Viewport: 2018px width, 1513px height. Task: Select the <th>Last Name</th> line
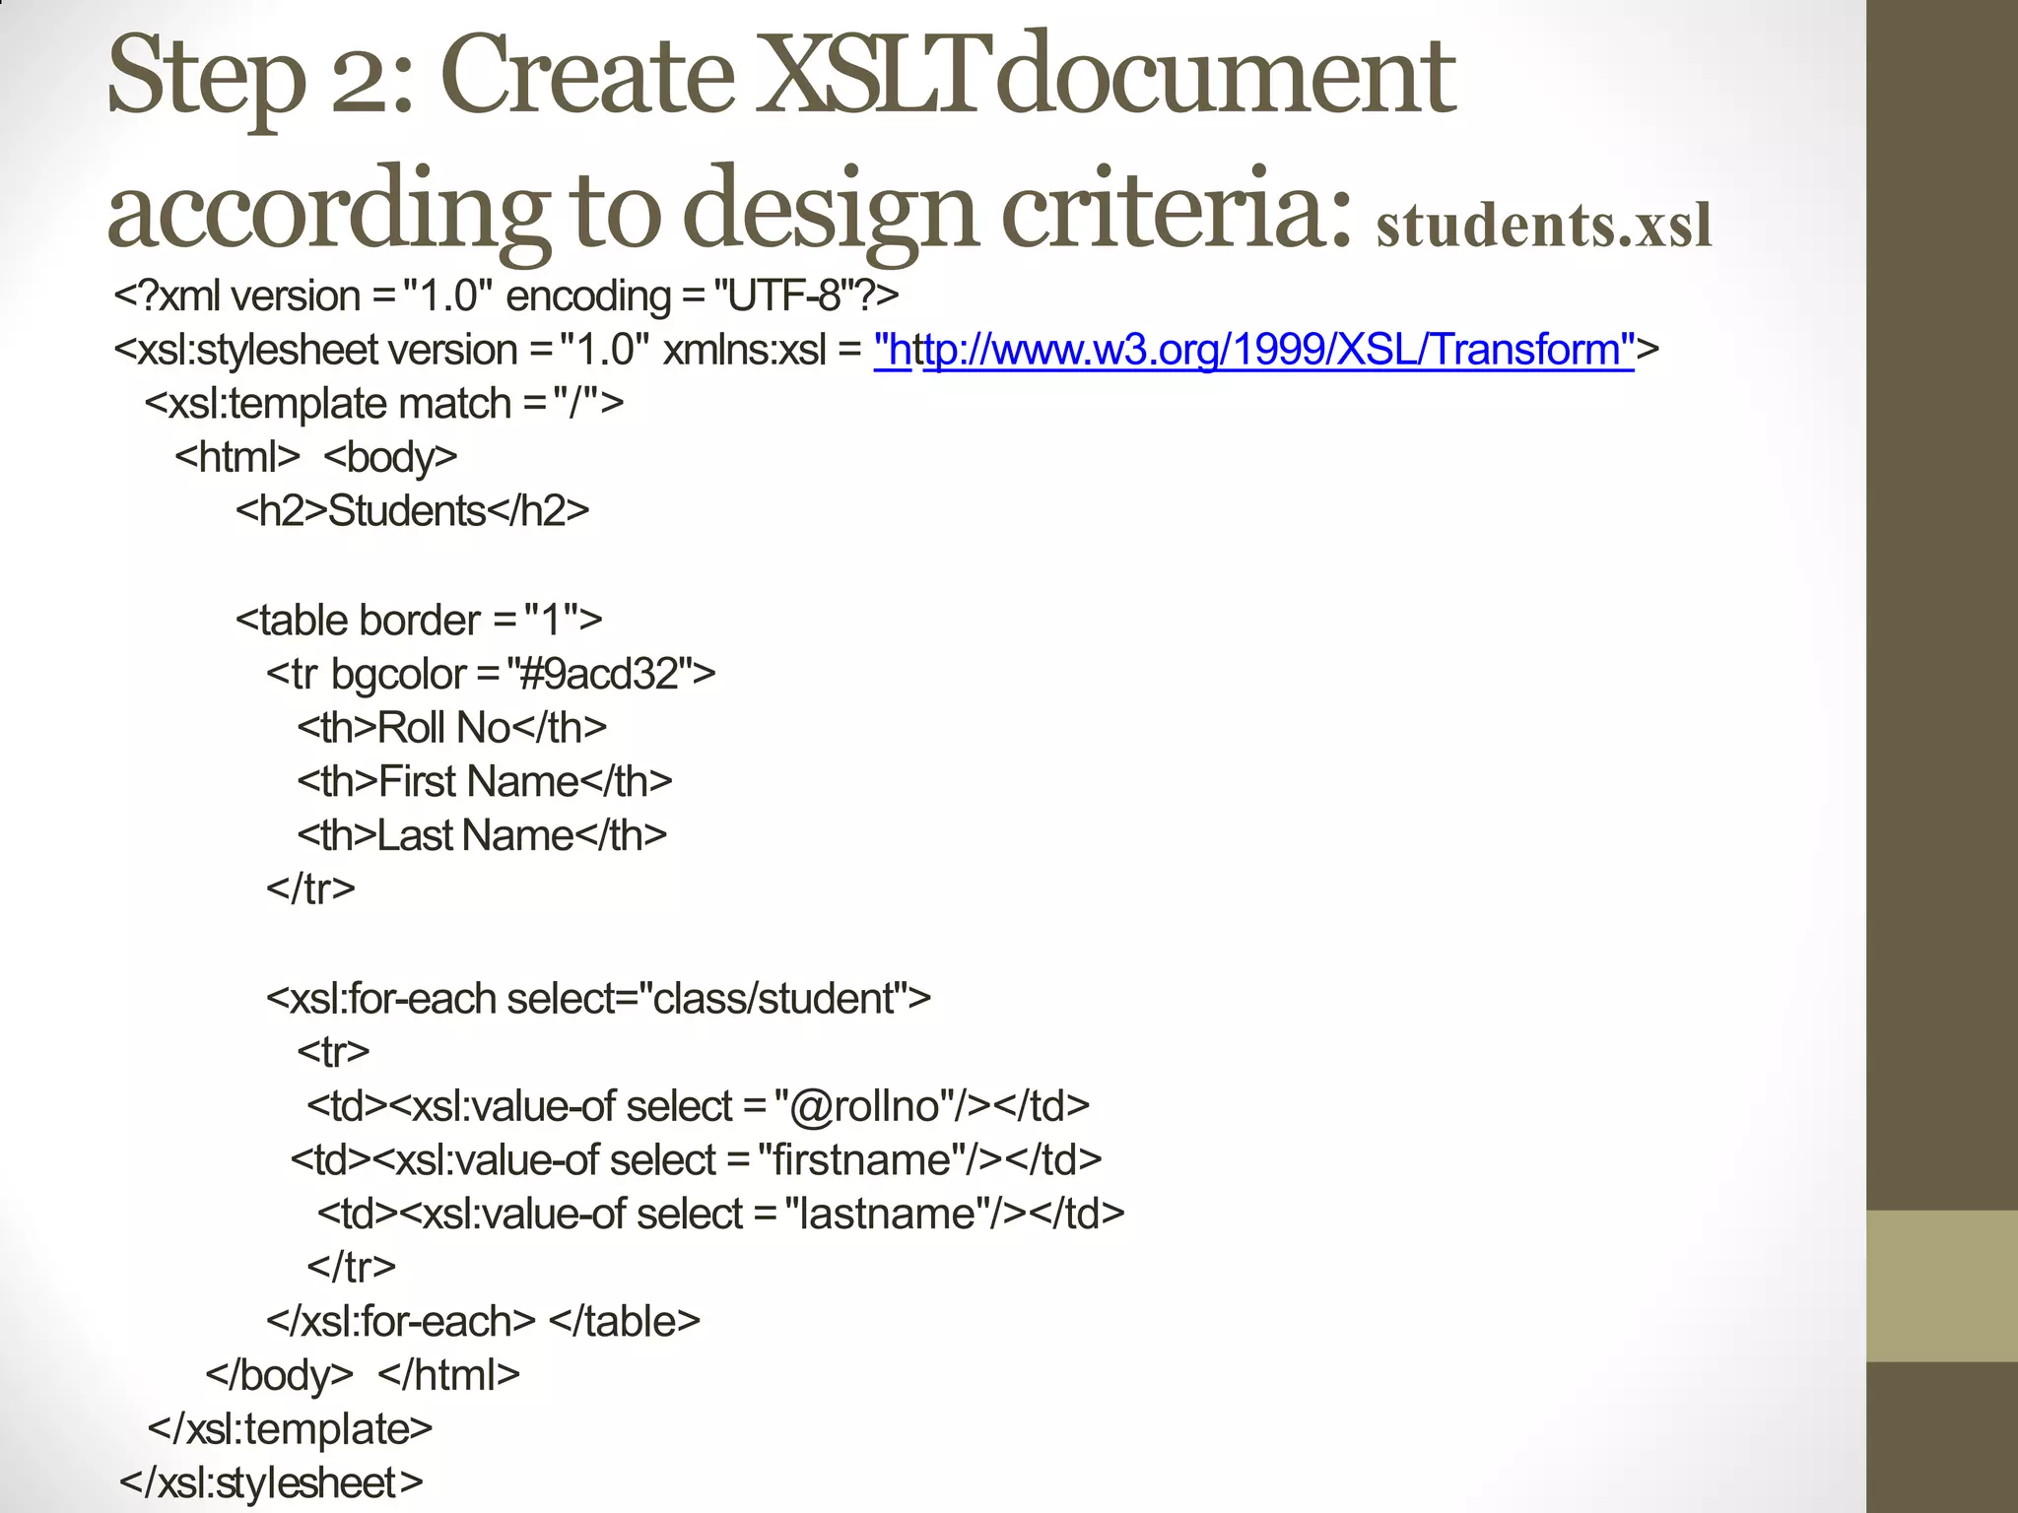482,835
